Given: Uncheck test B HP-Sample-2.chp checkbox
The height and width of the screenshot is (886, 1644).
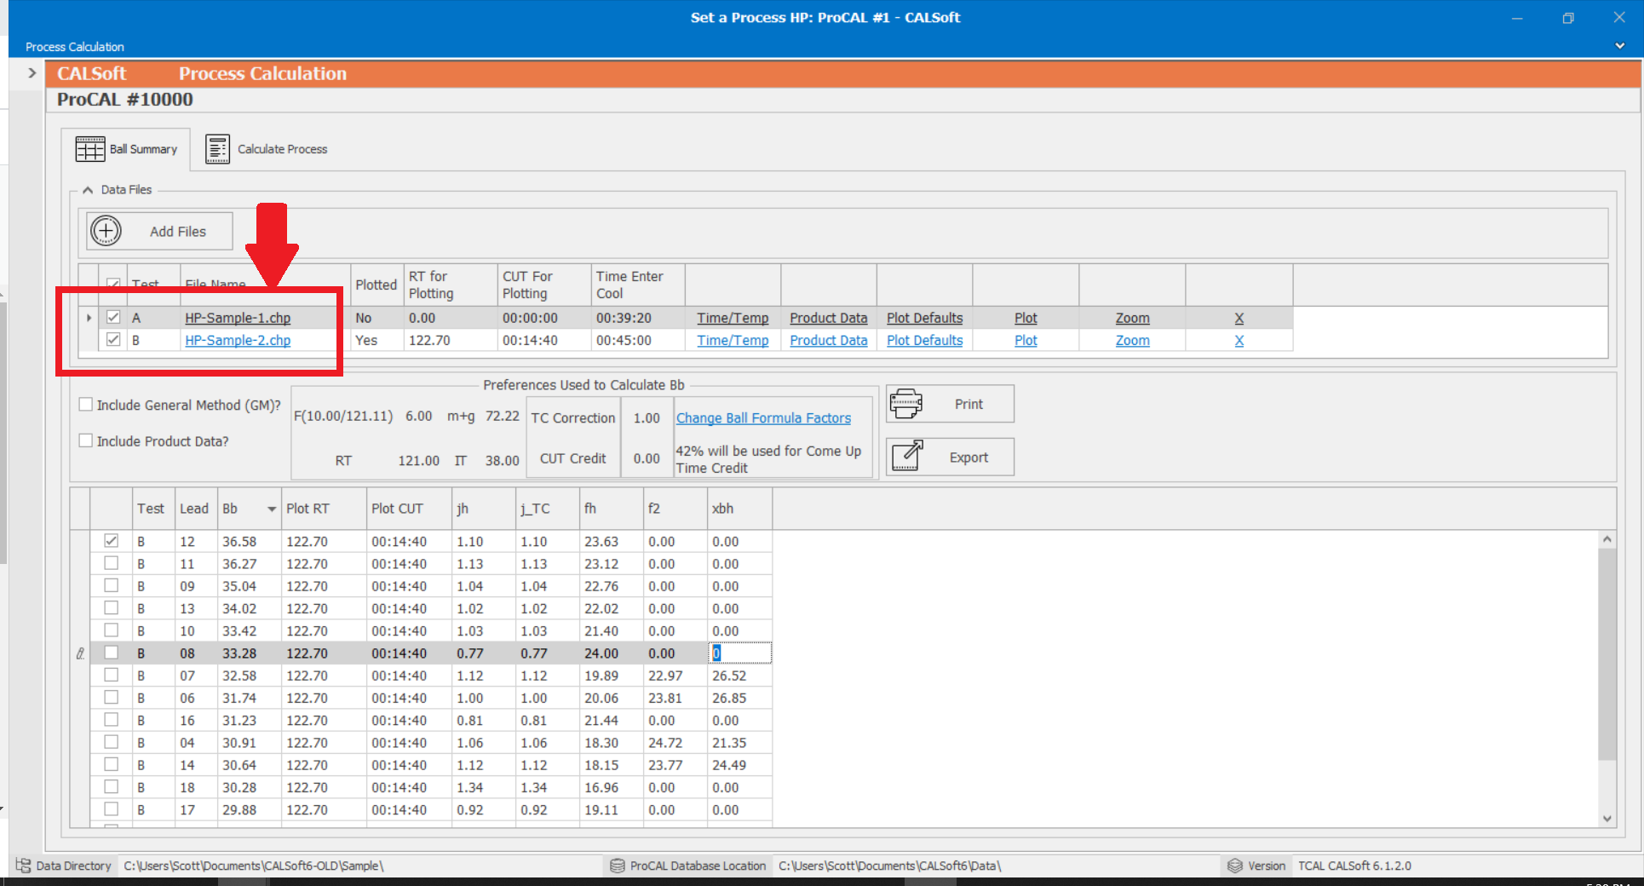Looking at the screenshot, I should pos(113,339).
